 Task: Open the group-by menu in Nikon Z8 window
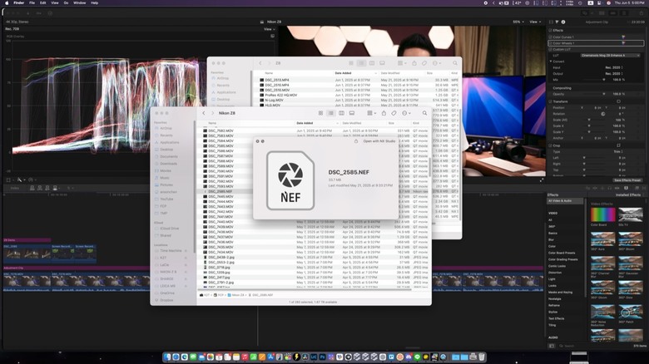pyautogui.click(x=371, y=113)
